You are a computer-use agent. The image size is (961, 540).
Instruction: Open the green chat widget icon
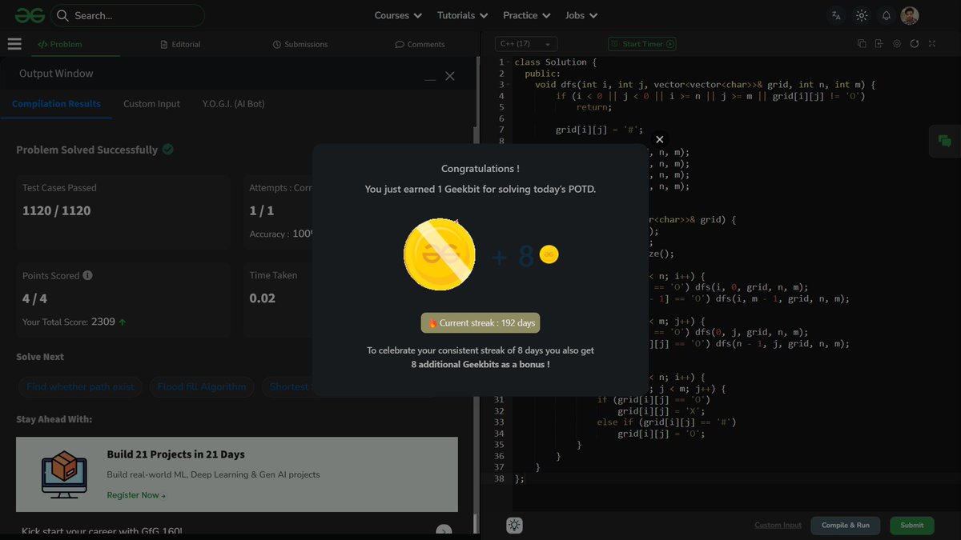coord(945,141)
